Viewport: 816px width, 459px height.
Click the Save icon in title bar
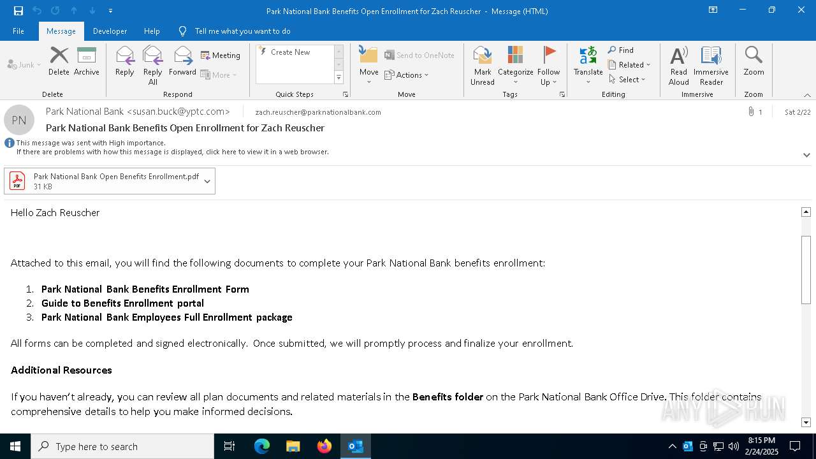(x=18, y=11)
